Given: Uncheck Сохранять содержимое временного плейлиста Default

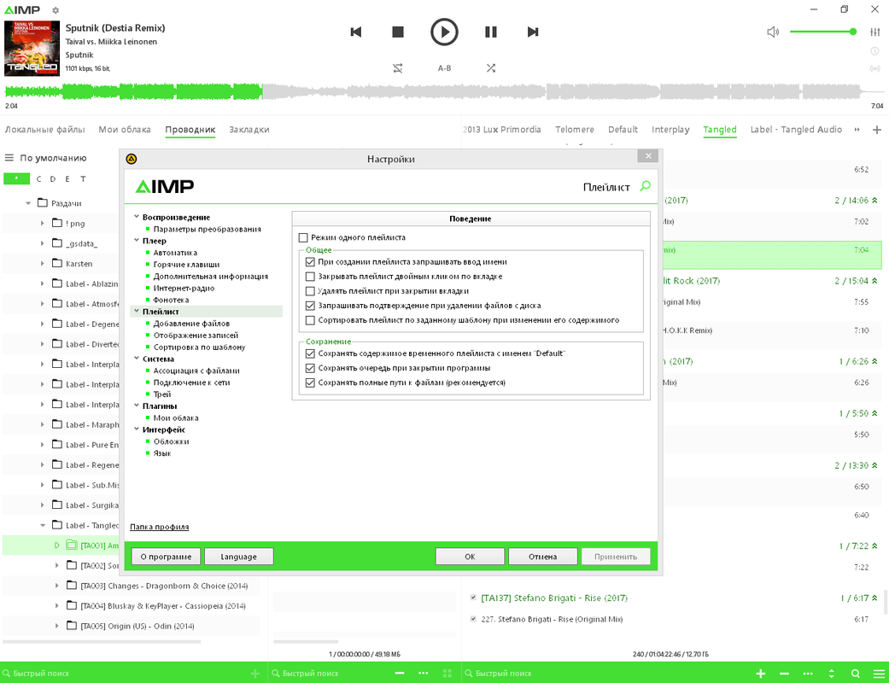Looking at the screenshot, I should [x=310, y=353].
